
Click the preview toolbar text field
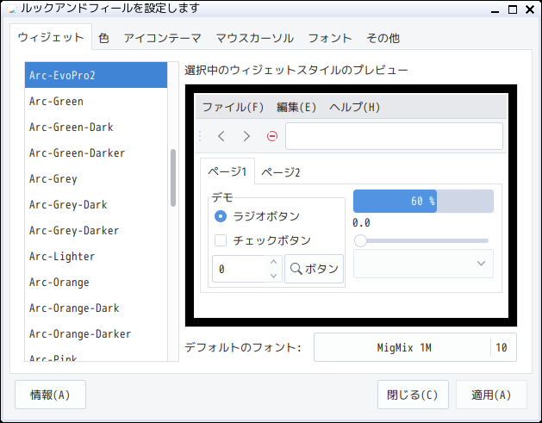point(394,136)
